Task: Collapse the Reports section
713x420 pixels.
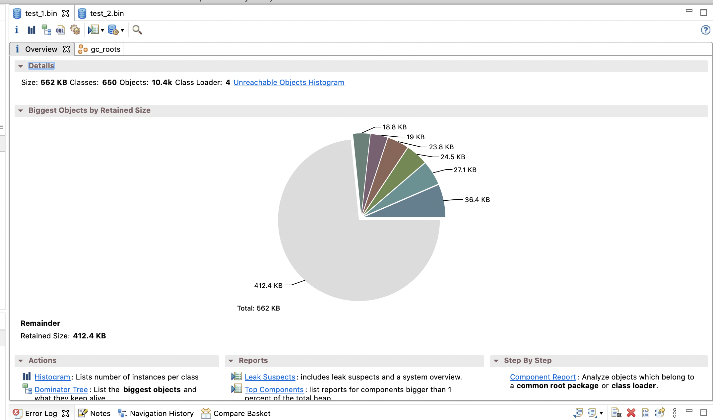Action: [231, 361]
